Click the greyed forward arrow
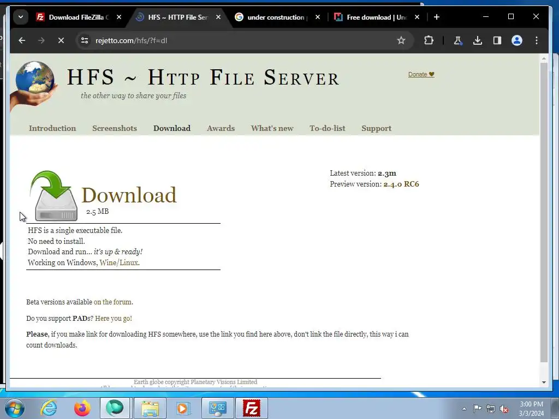 [x=41, y=40]
